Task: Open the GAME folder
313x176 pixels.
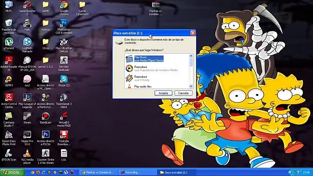Action: click(x=45, y=6)
